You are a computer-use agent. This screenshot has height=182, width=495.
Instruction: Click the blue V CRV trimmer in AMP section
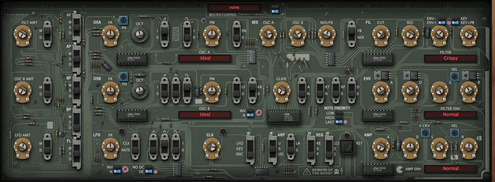424,132
